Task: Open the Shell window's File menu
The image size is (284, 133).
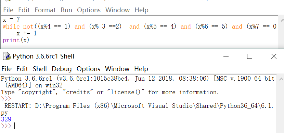Action: (x=7, y=69)
